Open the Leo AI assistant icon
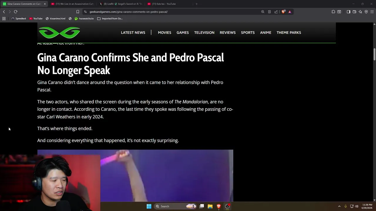The height and width of the screenshot is (211, 376). 360,12
